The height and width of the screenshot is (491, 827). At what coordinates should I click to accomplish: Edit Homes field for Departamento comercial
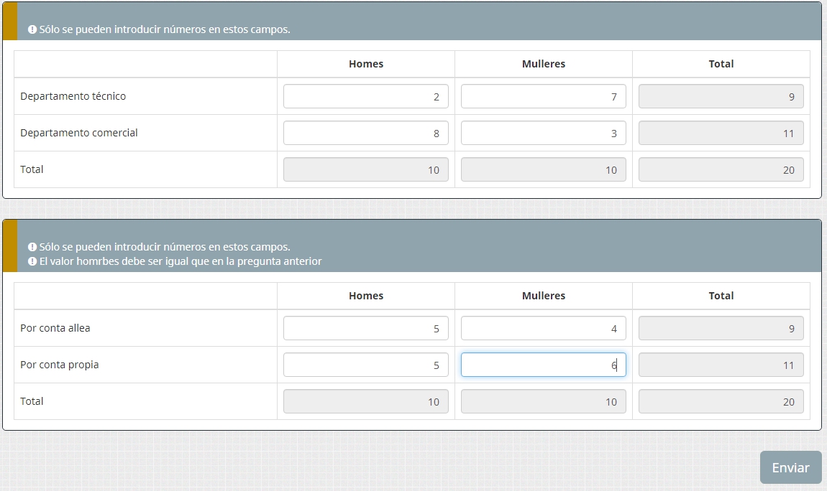click(365, 133)
